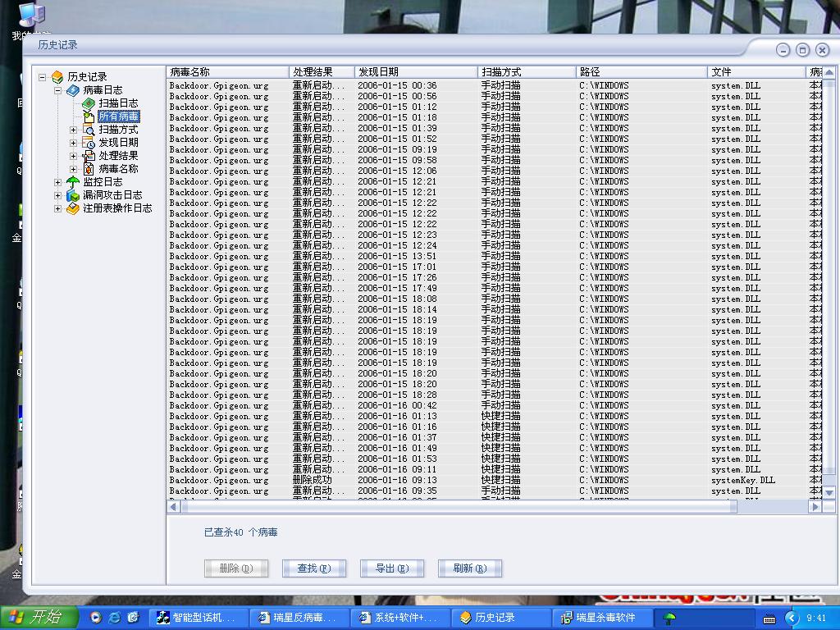Sort by 扫描方式 column header
This screenshot has width=840, height=630.
tap(527, 72)
